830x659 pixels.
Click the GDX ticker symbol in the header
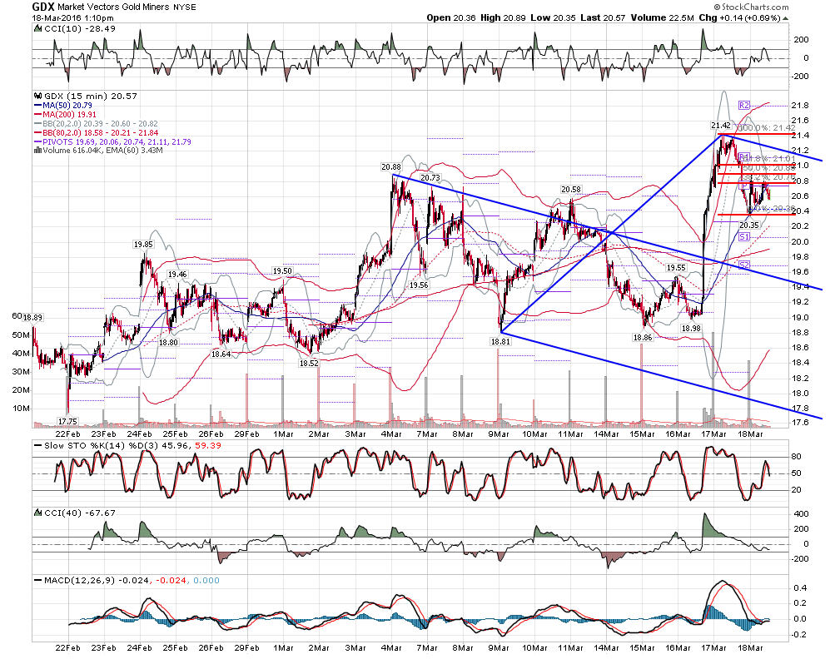click(42, 7)
